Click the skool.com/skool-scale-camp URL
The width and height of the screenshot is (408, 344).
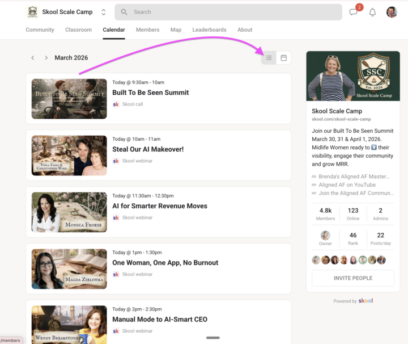click(341, 119)
